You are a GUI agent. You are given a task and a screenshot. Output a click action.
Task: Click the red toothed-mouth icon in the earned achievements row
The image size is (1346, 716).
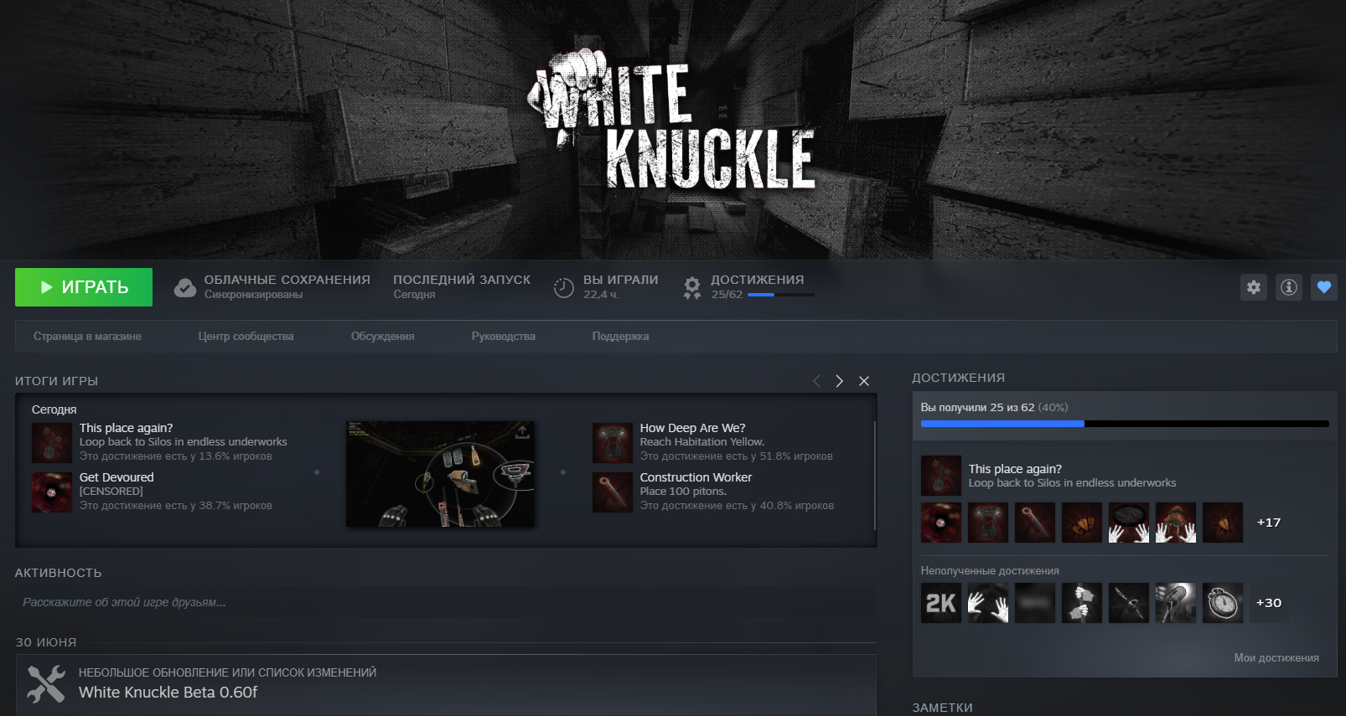pyautogui.click(x=941, y=523)
